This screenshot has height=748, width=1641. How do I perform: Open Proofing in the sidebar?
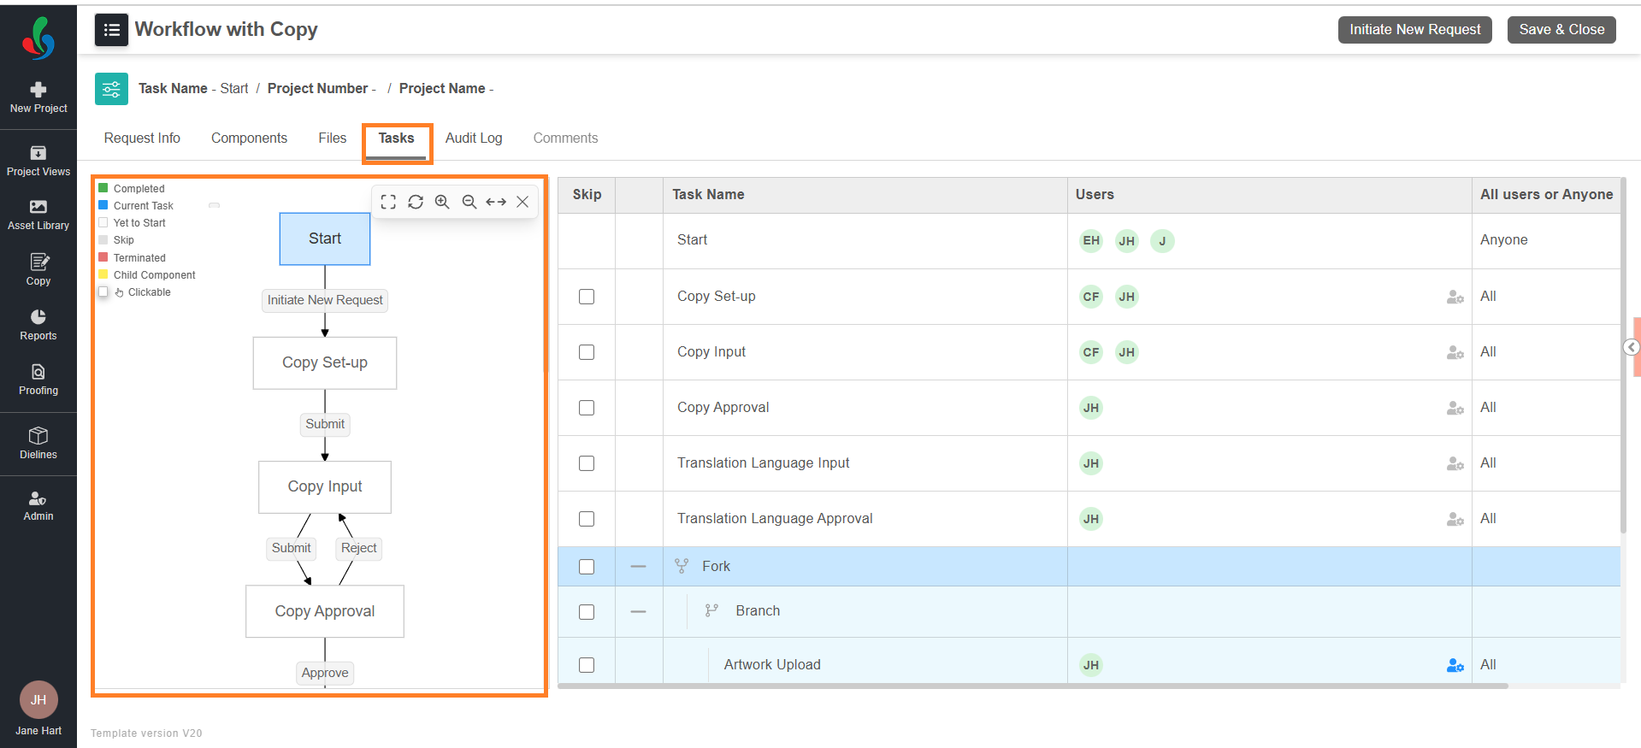pyautogui.click(x=38, y=380)
